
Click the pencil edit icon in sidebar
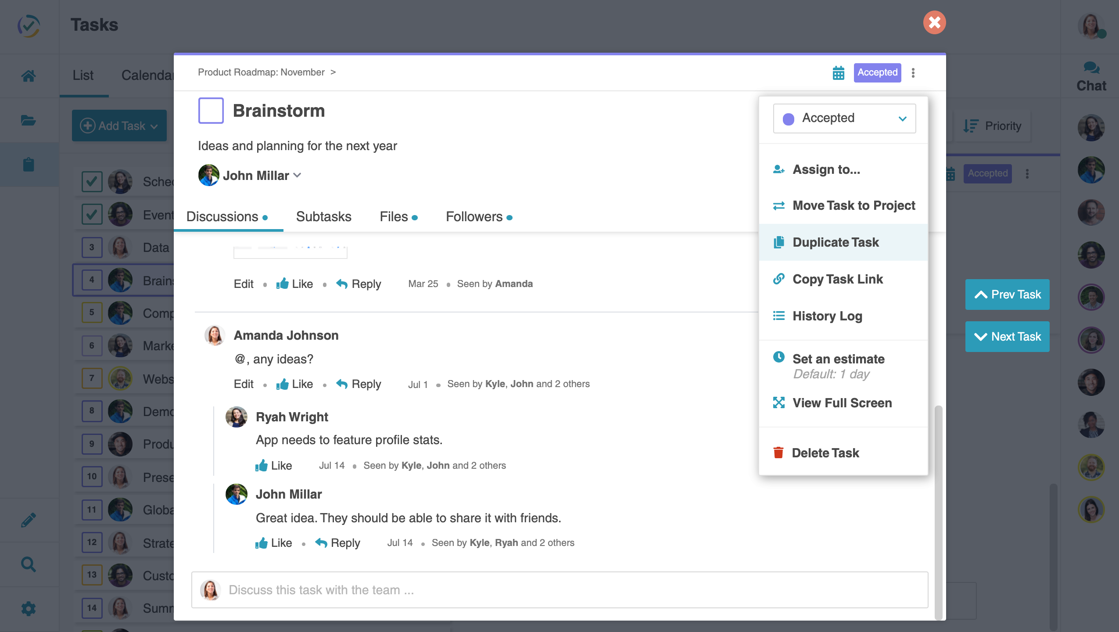[29, 520]
